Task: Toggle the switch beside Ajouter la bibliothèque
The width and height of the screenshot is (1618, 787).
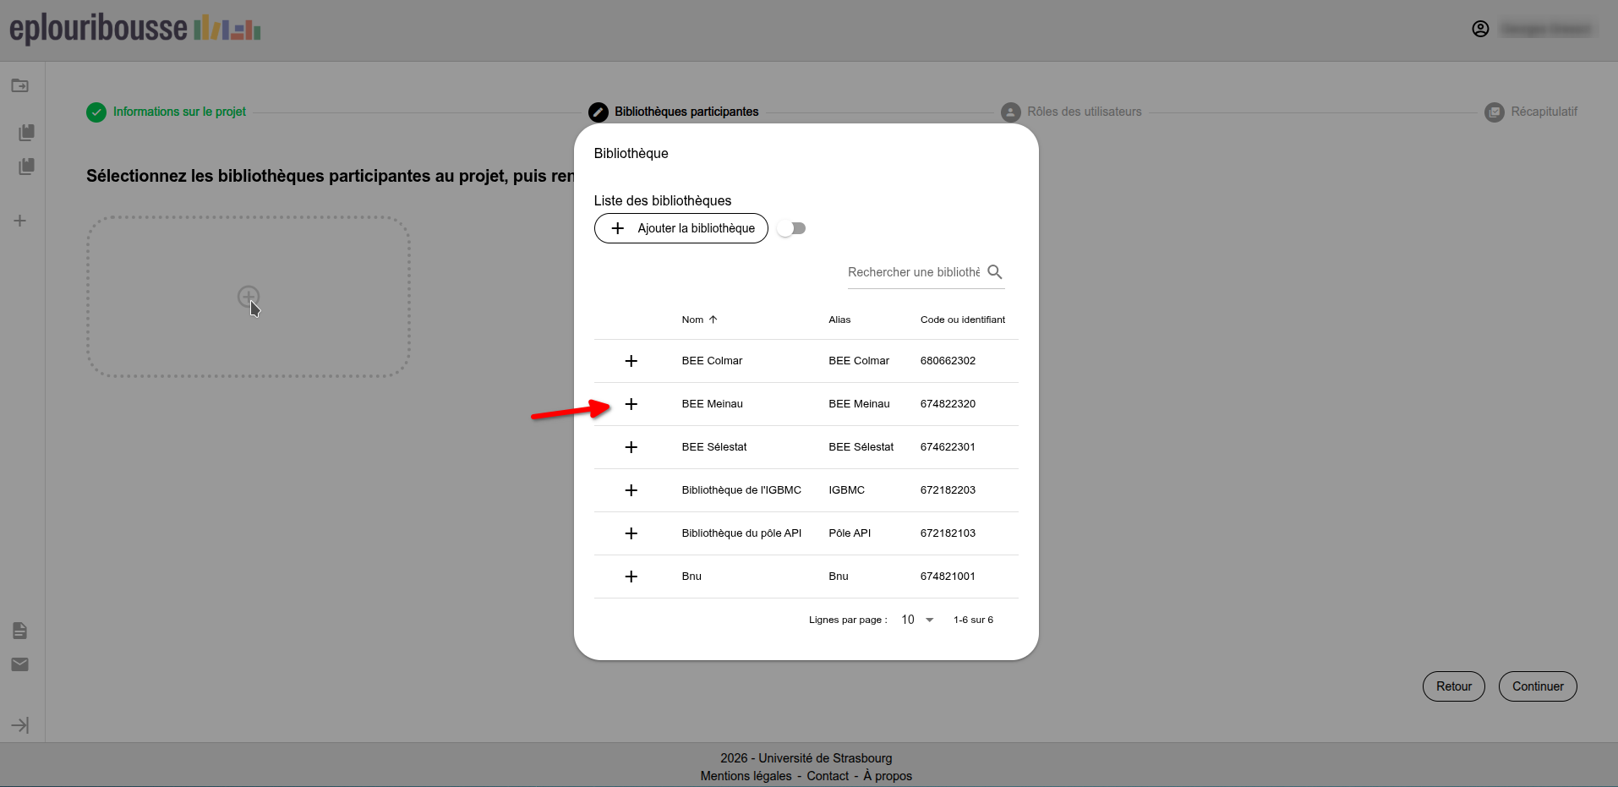Action: point(792,228)
